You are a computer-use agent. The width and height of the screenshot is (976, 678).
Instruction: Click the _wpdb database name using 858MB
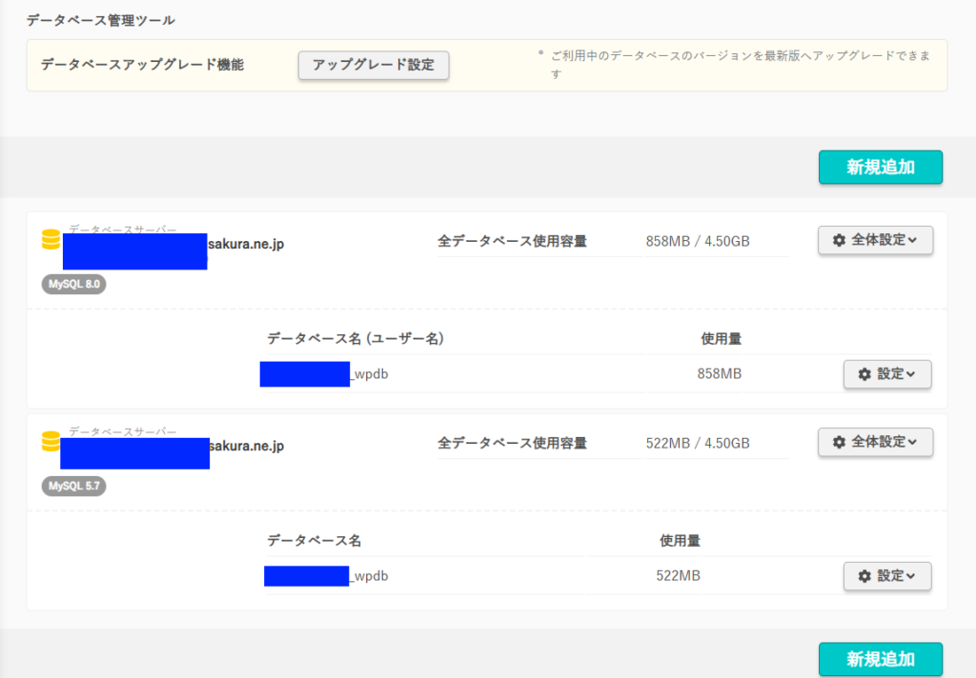point(369,374)
